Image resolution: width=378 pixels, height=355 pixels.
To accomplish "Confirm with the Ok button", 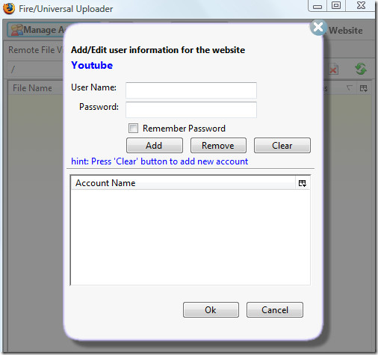I will (211, 310).
